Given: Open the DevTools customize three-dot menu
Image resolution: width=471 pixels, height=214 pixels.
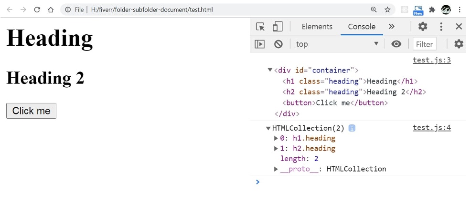Looking at the screenshot, I should [441, 27].
